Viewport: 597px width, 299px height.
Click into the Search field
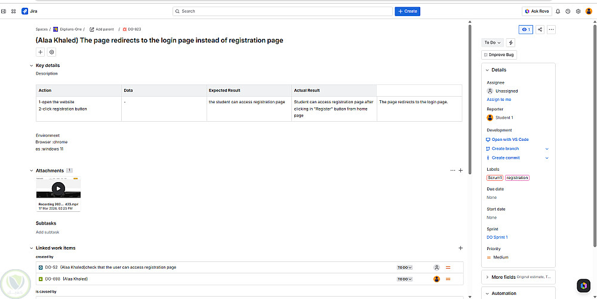pos(281,11)
